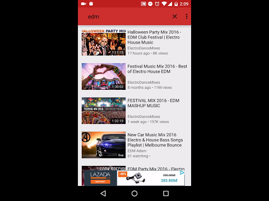This screenshot has width=269, height=201.
Task: Tap the Wi-Fi status icon
Action: 164,4
